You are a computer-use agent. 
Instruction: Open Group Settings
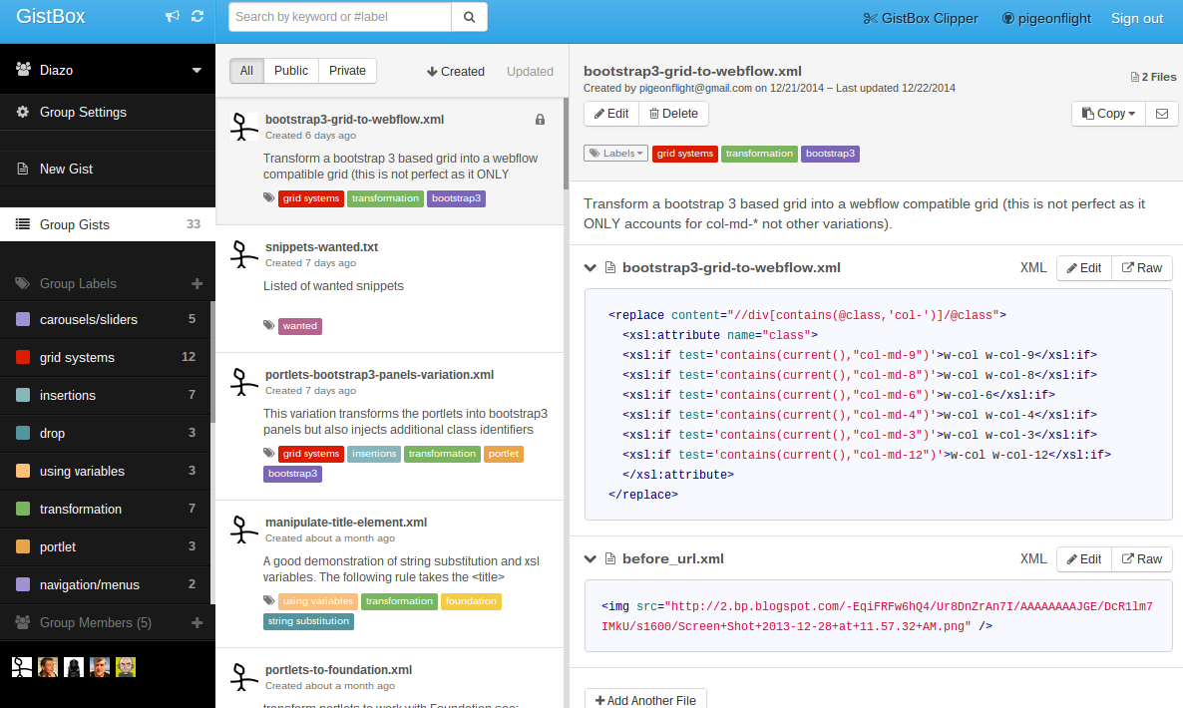(x=108, y=112)
